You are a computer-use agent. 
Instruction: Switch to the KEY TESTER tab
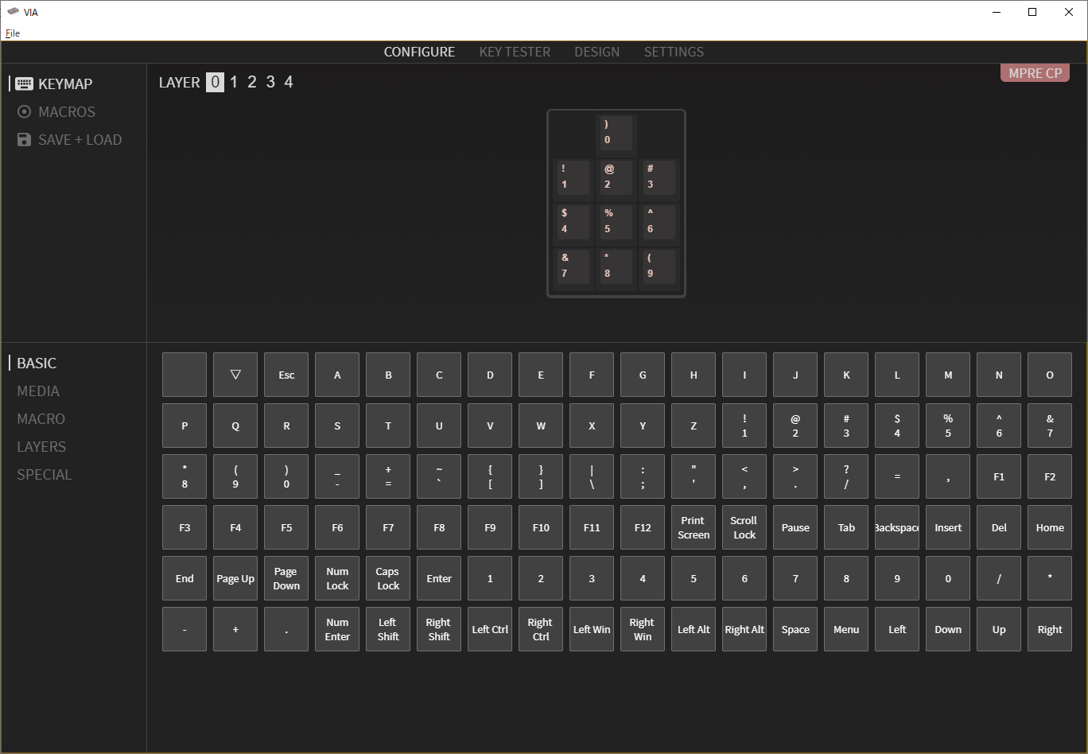pos(515,52)
